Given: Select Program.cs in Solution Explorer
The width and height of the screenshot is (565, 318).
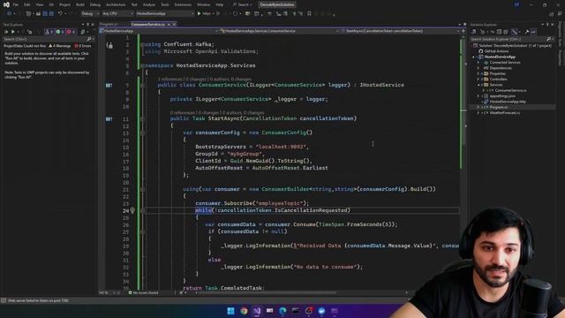Looking at the screenshot, I should coord(499,107).
